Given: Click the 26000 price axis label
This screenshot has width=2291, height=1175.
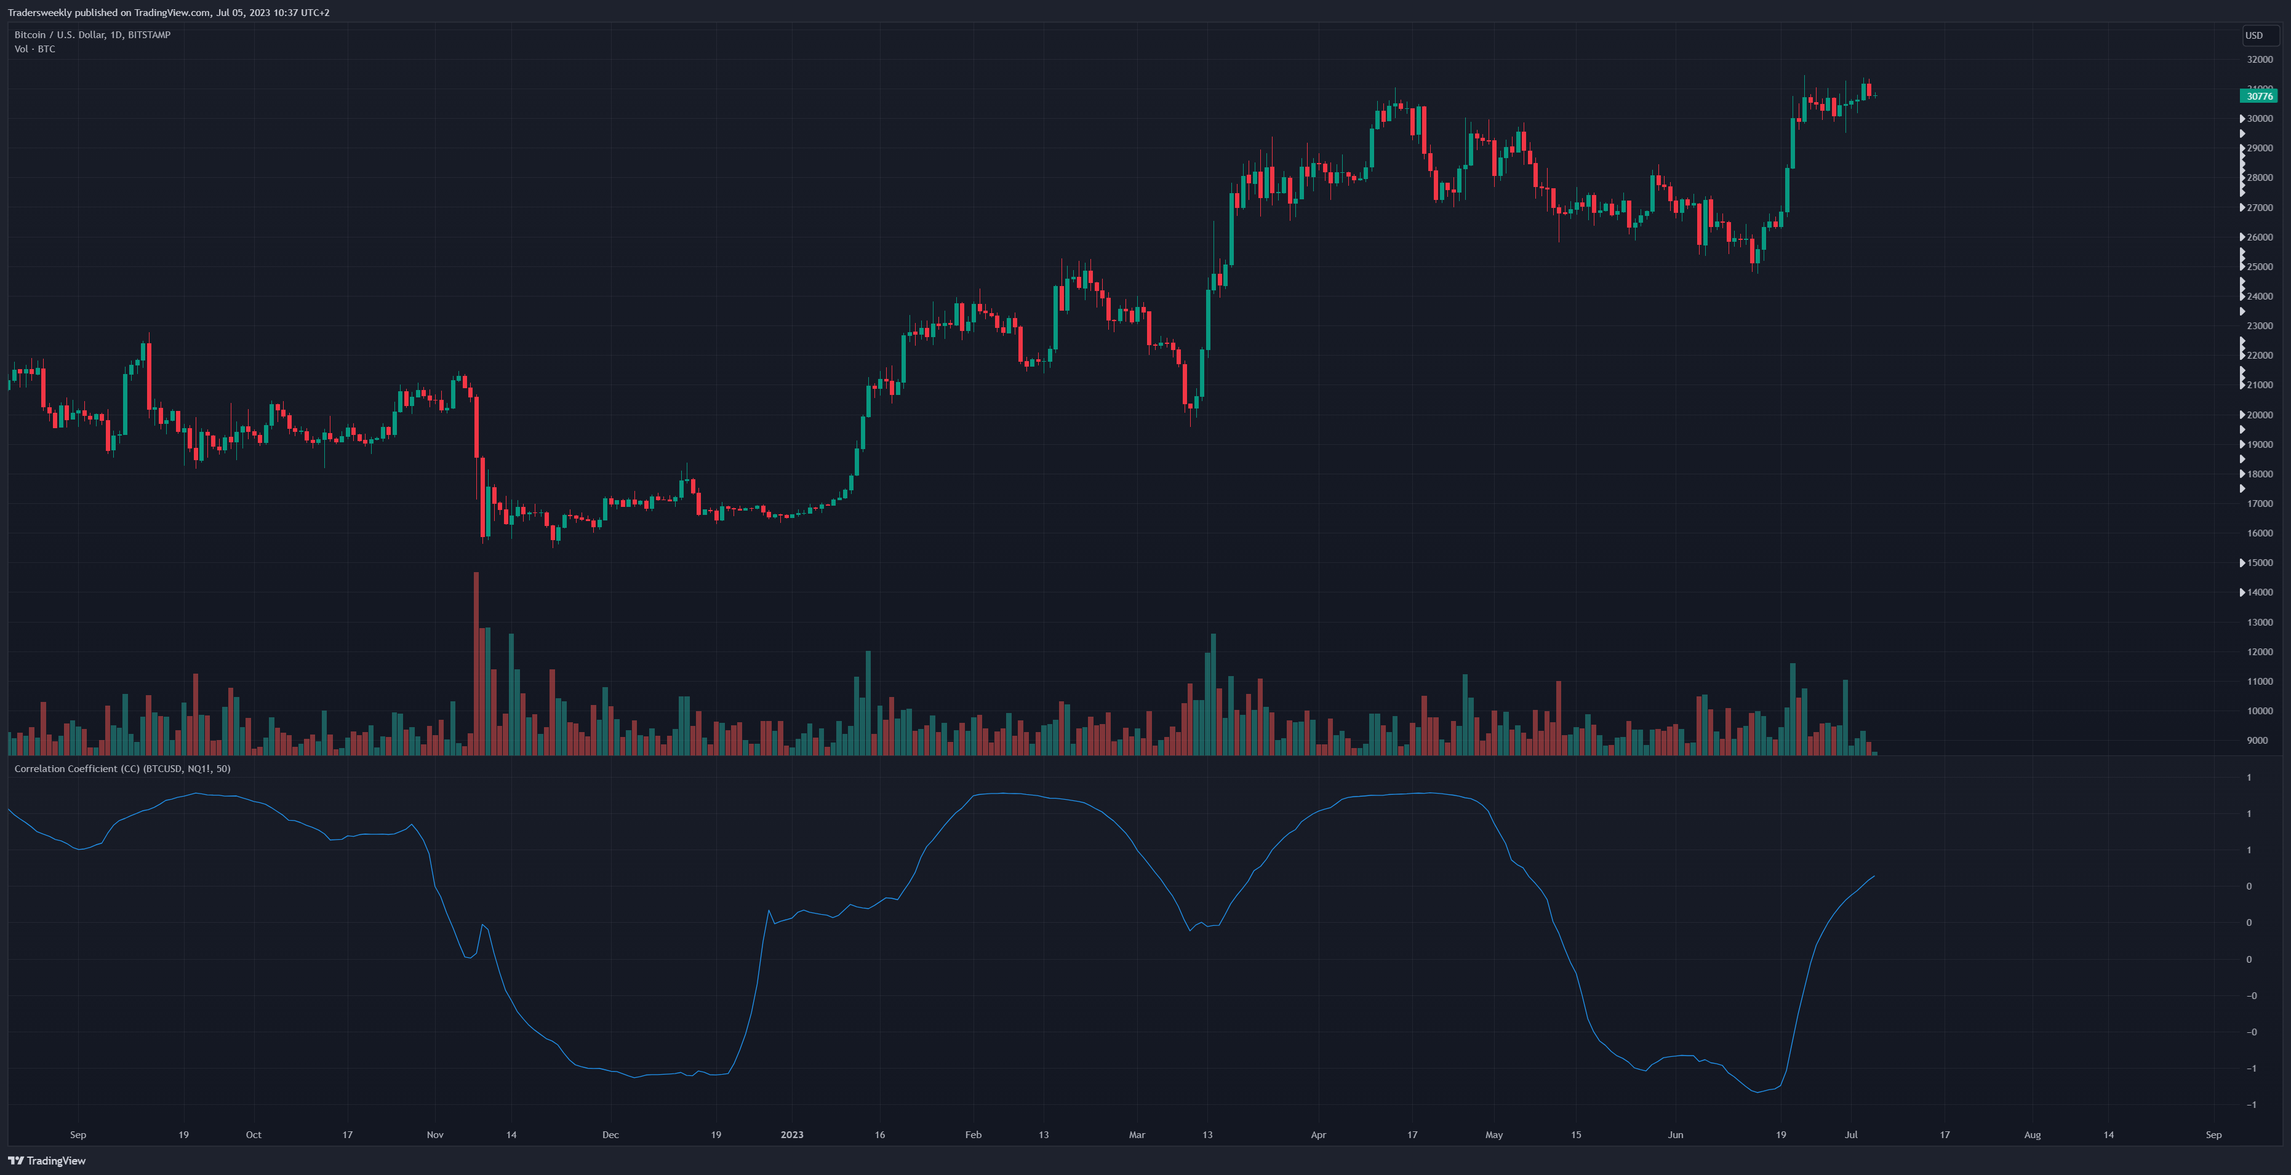Looking at the screenshot, I should [x=2260, y=237].
